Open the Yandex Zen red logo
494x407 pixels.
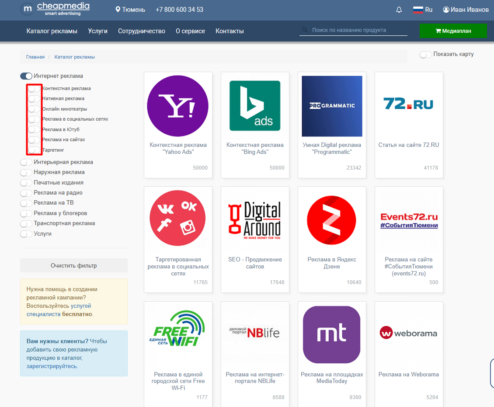pos(331,220)
